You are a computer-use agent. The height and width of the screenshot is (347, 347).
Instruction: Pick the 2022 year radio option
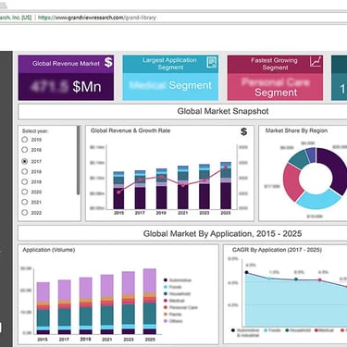tap(25, 213)
